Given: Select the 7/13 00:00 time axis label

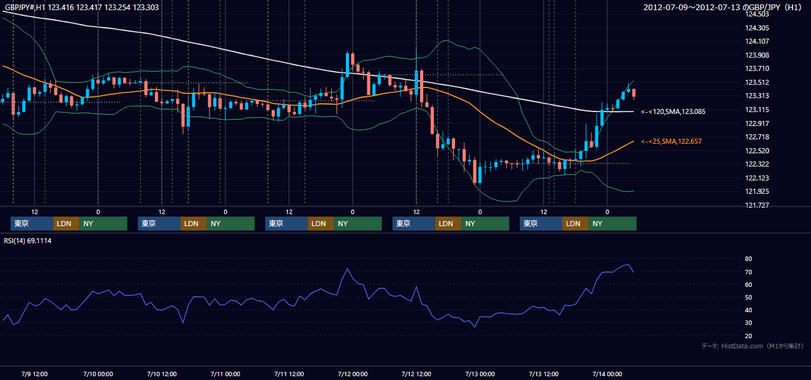Looking at the screenshot, I should tap(480, 374).
